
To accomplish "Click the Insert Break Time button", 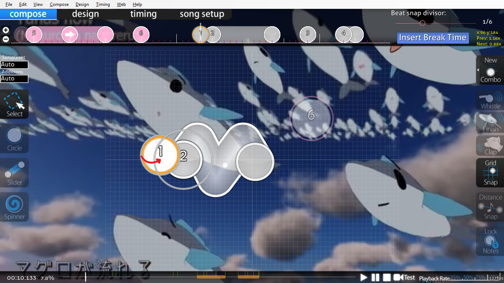I will click(433, 38).
